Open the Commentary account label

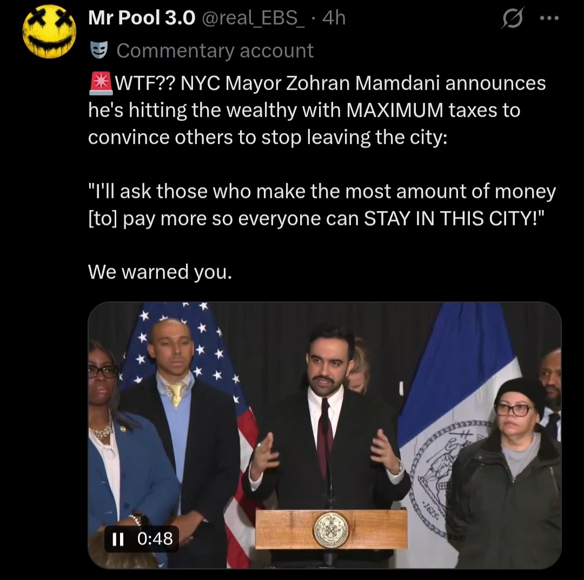pos(215,50)
